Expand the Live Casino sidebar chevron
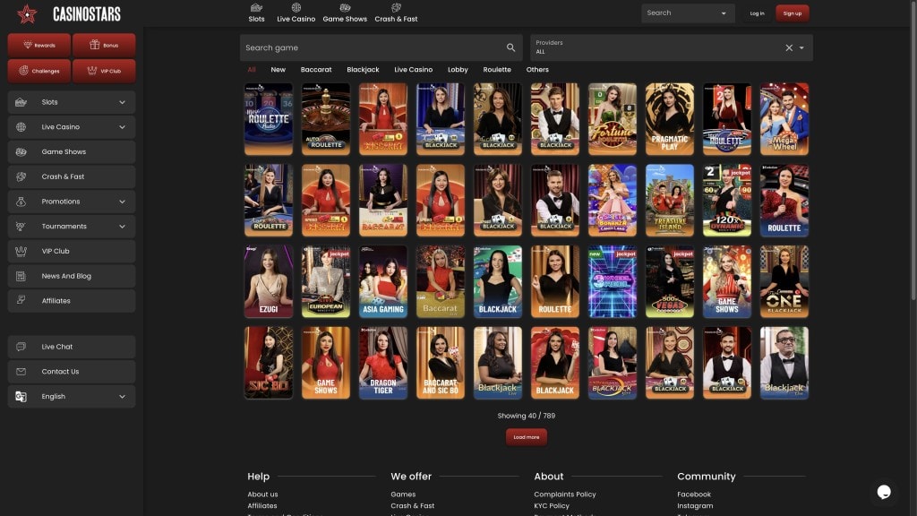 click(x=122, y=127)
